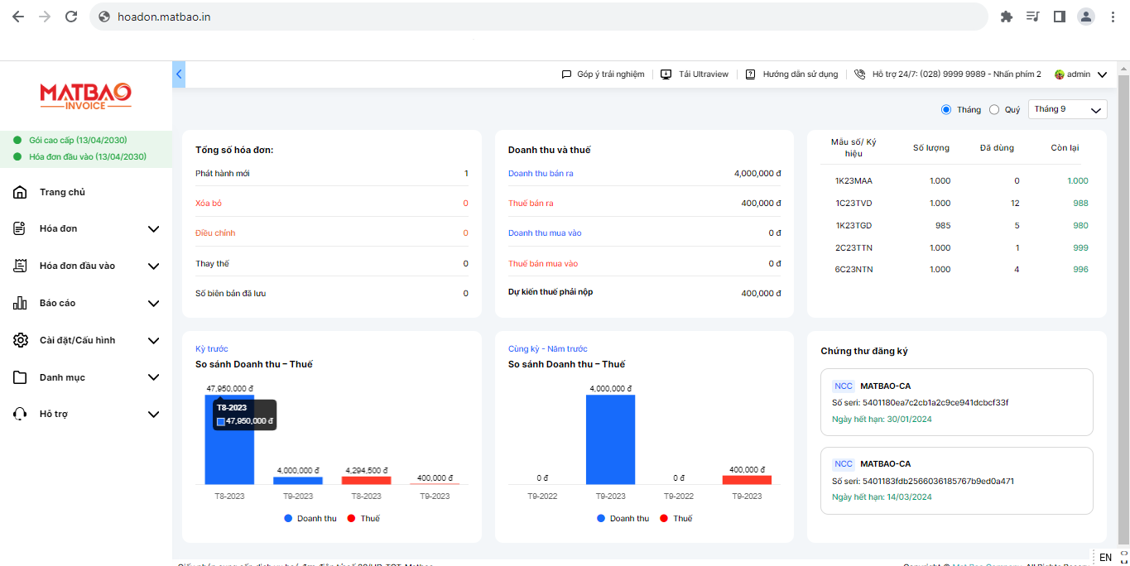This screenshot has width=1130, height=566.
Task: Click the Góp ý trải nghiệm chat icon
Action: [x=566, y=74]
